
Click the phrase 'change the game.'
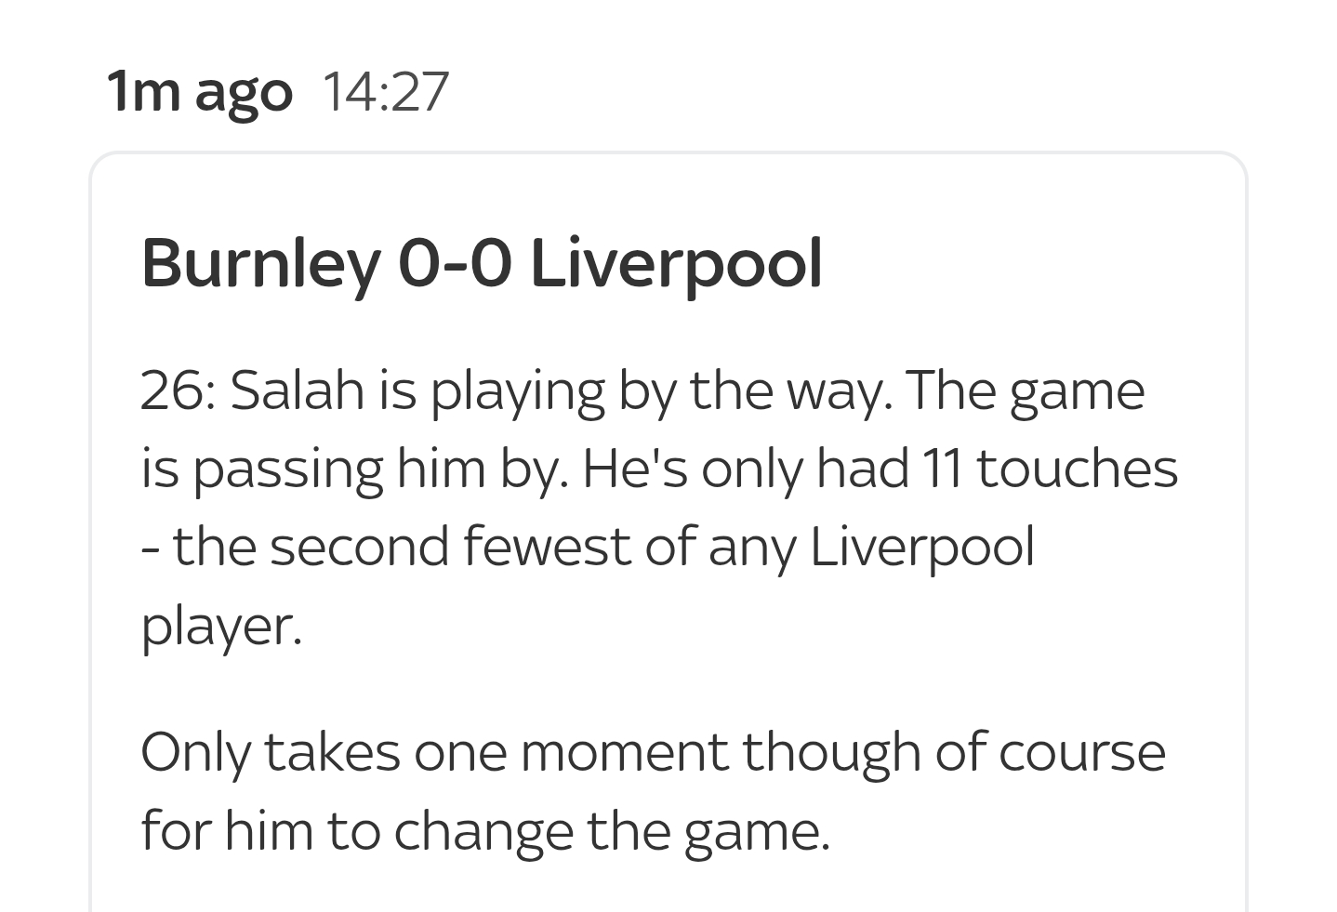click(x=612, y=831)
